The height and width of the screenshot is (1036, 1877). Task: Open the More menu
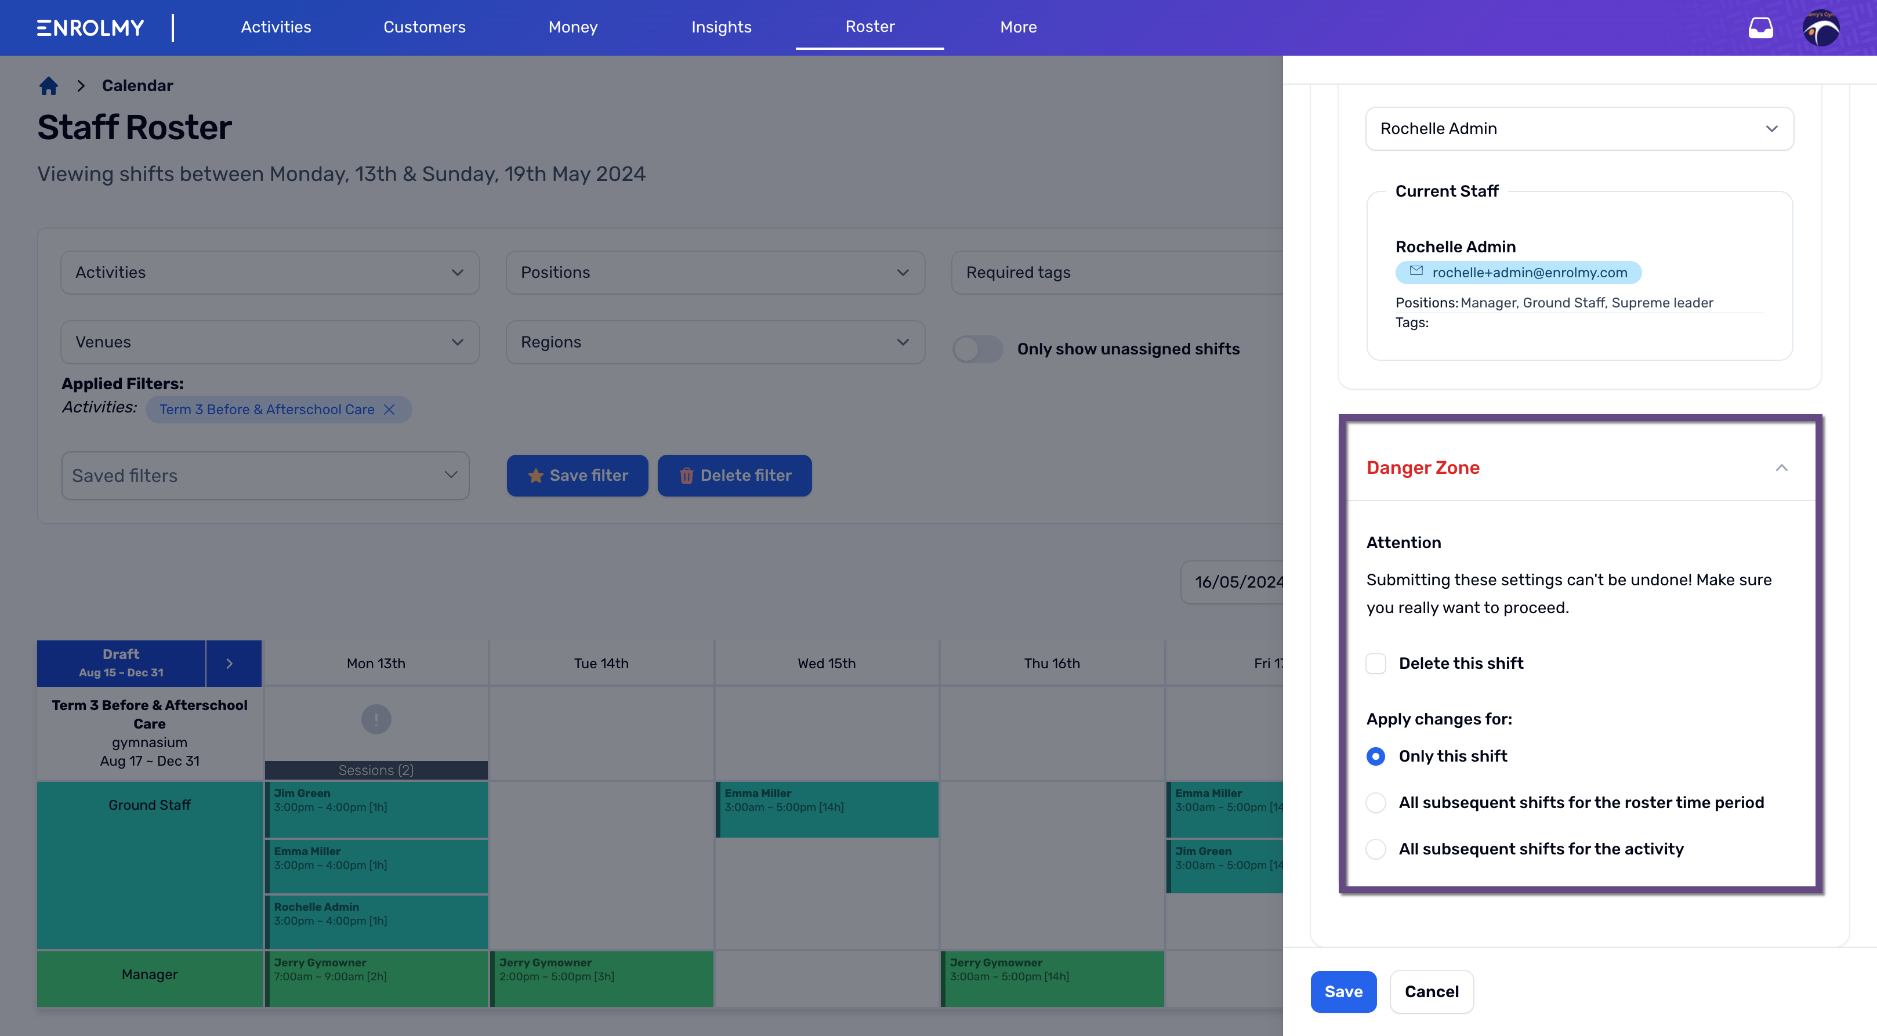pos(1018,27)
